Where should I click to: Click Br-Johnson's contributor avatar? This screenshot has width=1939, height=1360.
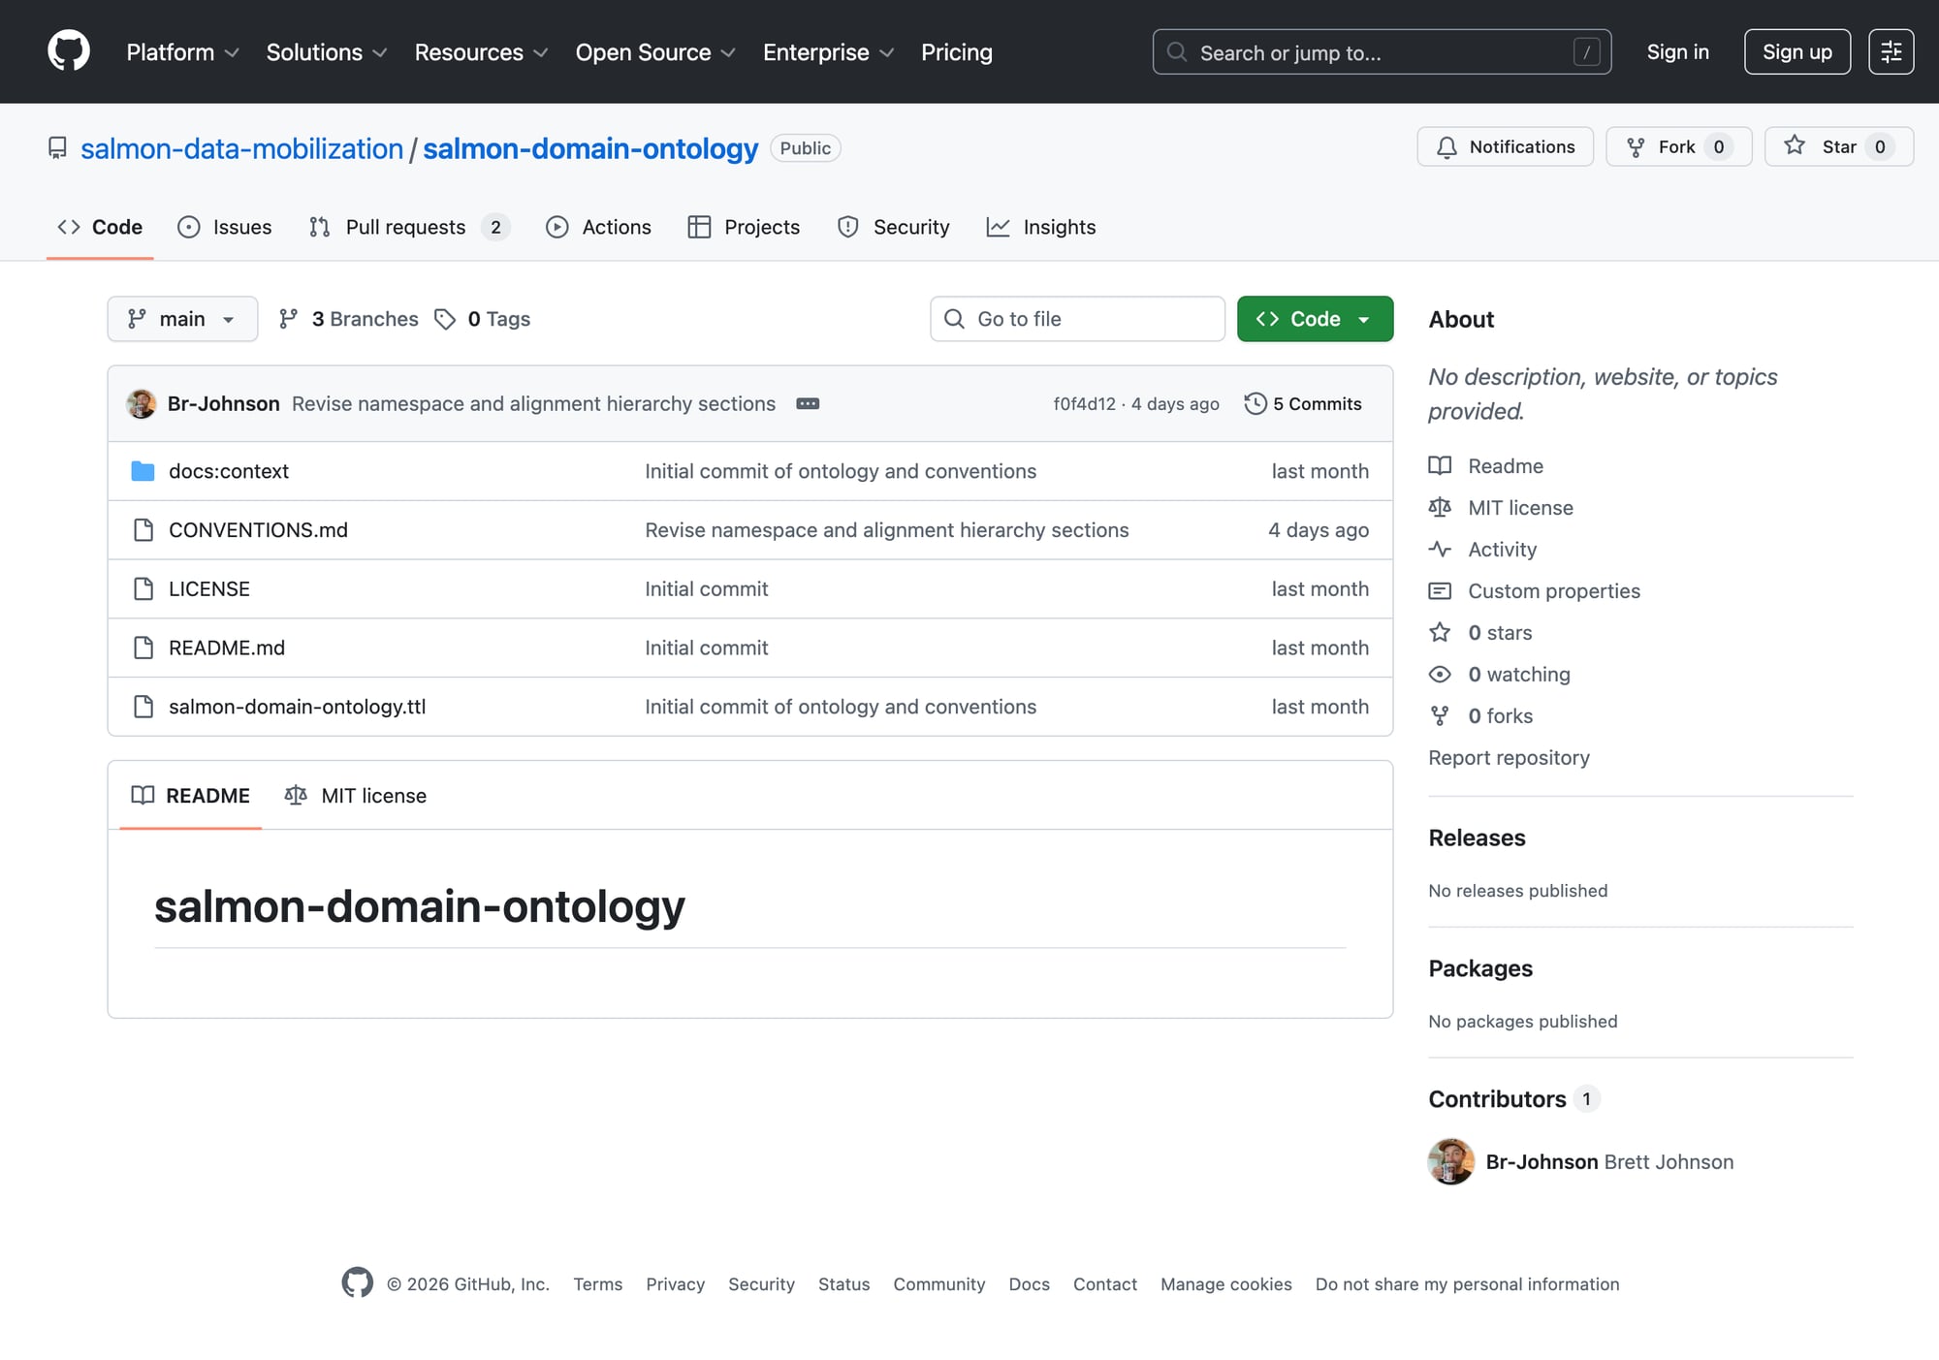click(1450, 1161)
